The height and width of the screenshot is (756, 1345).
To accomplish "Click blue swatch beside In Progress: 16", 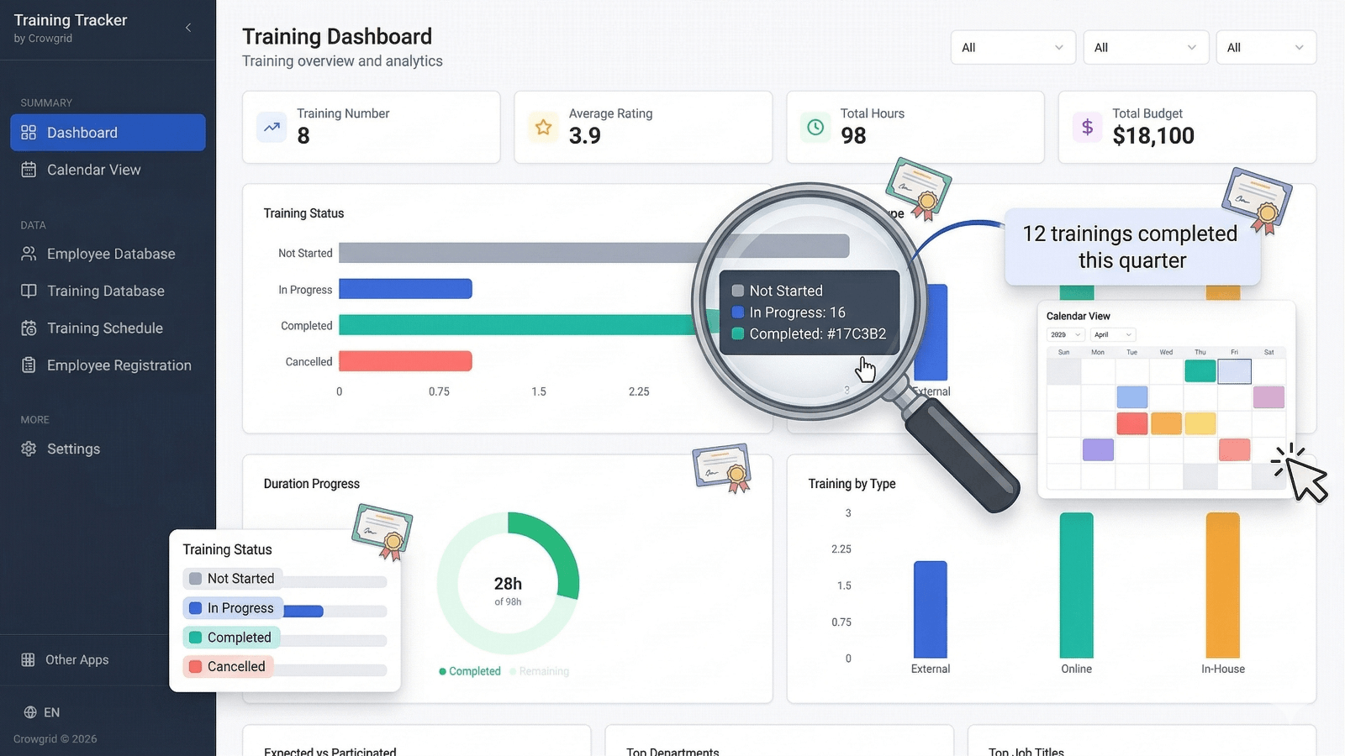I will click(x=738, y=312).
